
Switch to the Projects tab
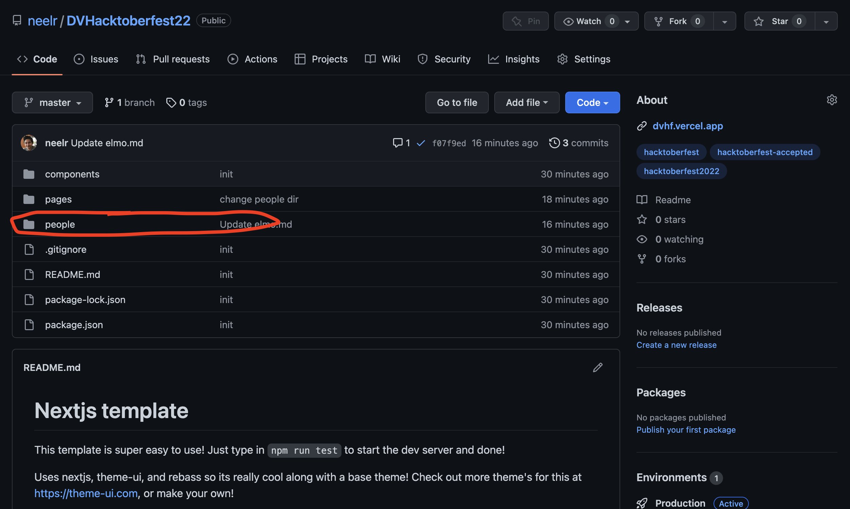(x=321, y=59)
